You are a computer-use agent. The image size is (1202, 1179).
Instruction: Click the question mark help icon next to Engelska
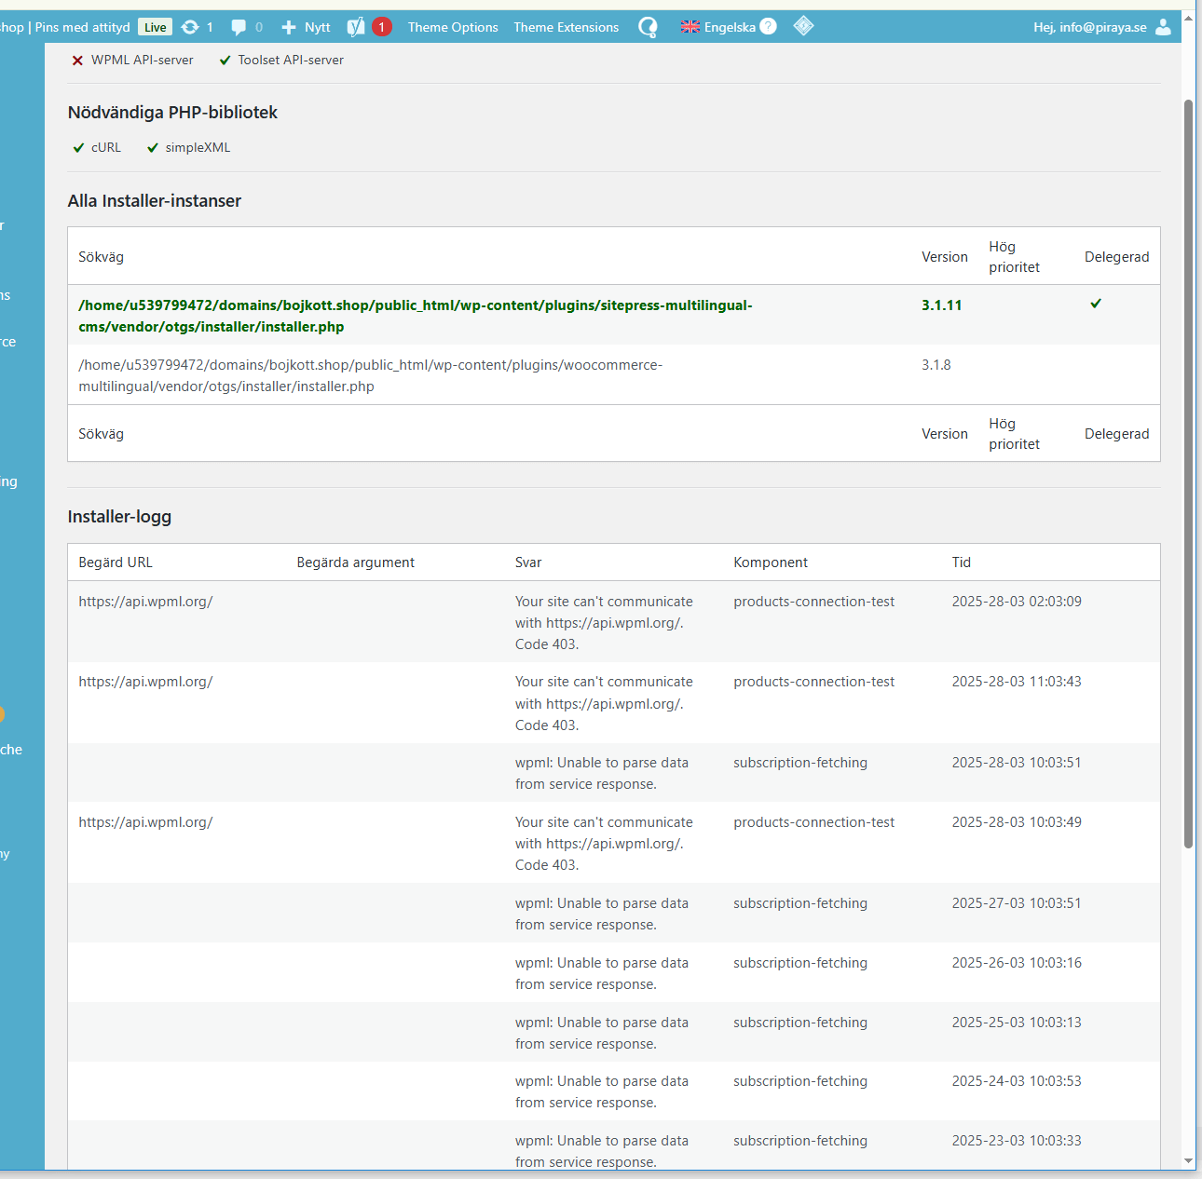coord(768,26)
